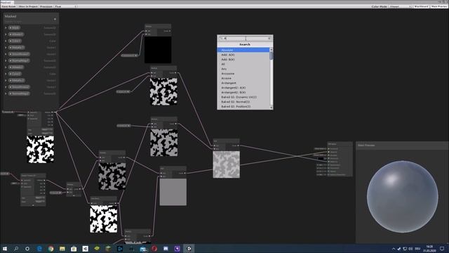Launch Google Chrome from the taskbar

point(51,248)
